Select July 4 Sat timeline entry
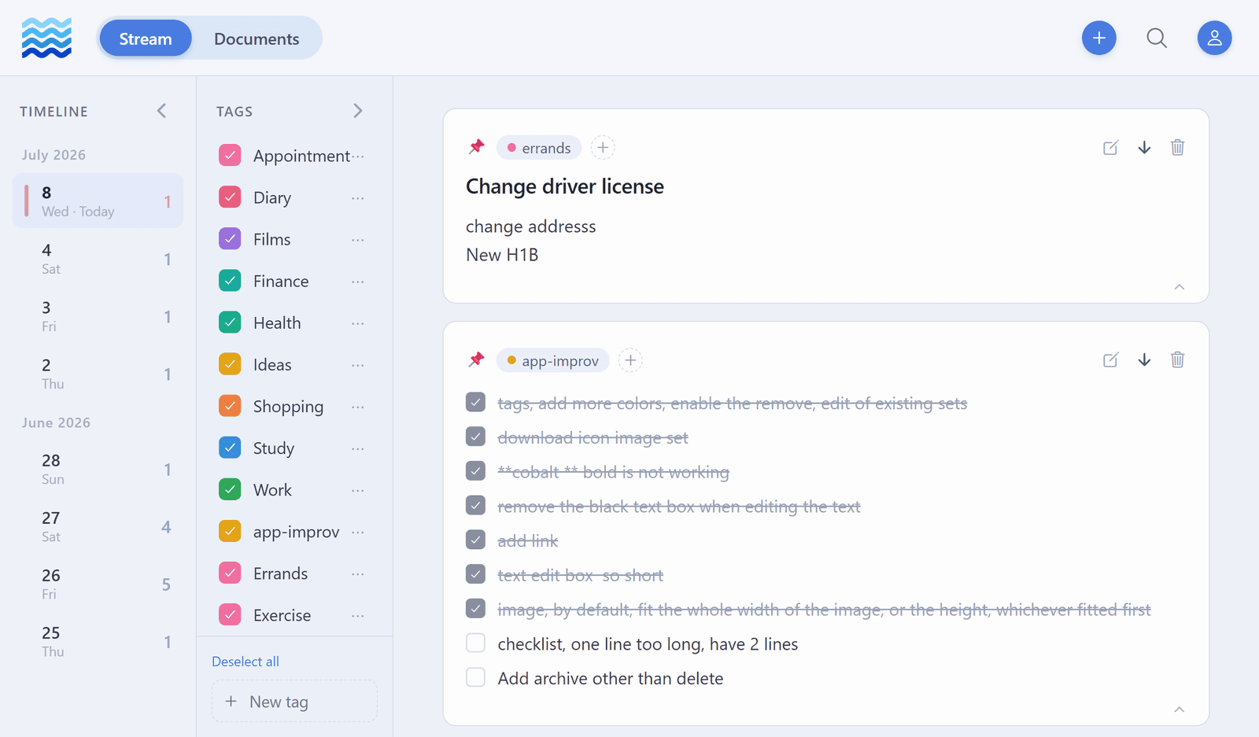1259x737 pixels. pyautogui.click(x=98, y=259)
